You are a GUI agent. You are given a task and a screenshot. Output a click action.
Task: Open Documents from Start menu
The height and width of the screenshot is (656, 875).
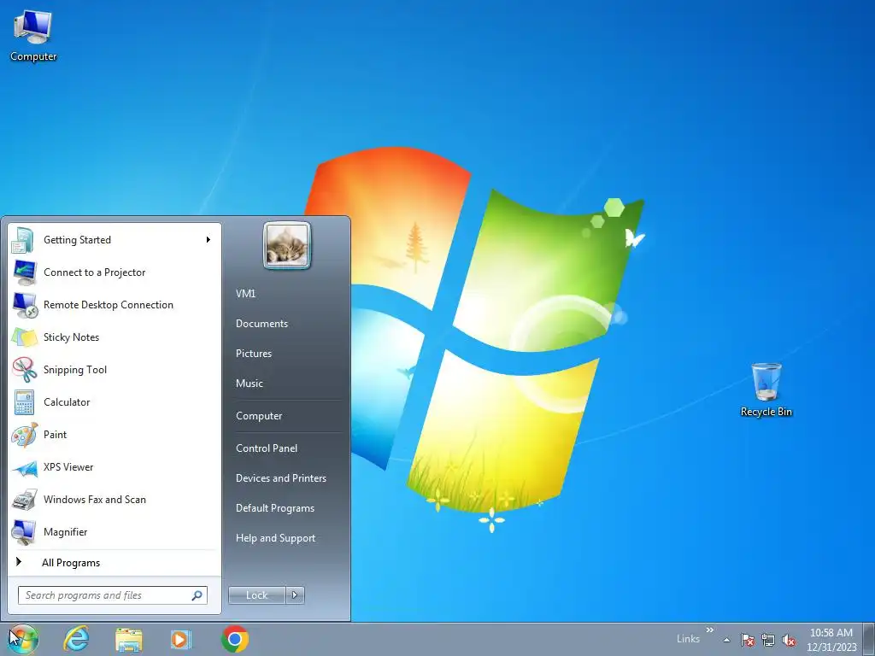(x=261, y=324)
